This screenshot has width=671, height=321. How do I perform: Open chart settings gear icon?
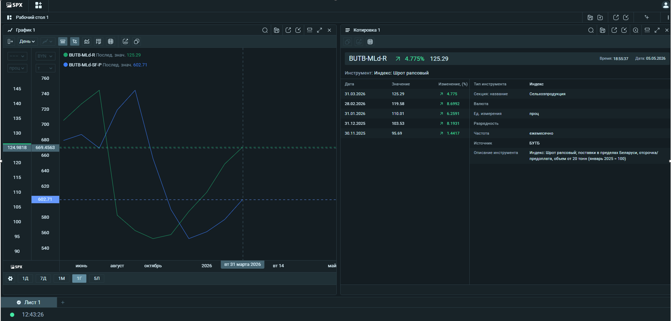coord(11,278)
